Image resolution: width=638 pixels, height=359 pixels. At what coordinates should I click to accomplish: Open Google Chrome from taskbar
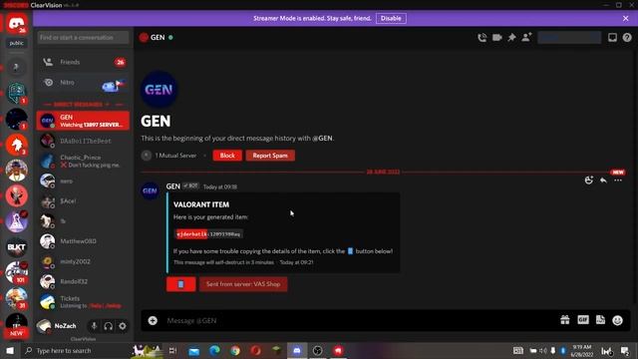click(235, 350)
